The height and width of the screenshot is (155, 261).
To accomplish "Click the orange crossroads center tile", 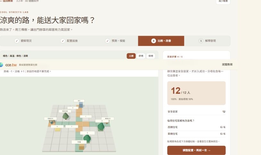I will coord(79,124).
